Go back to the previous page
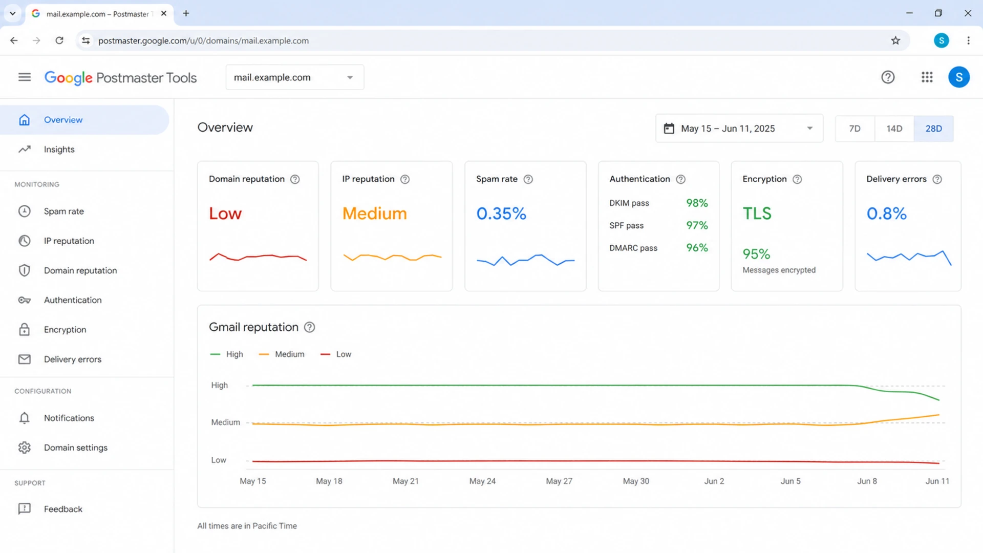The height and width of the screenshot is (553, 983). point(14,40)
